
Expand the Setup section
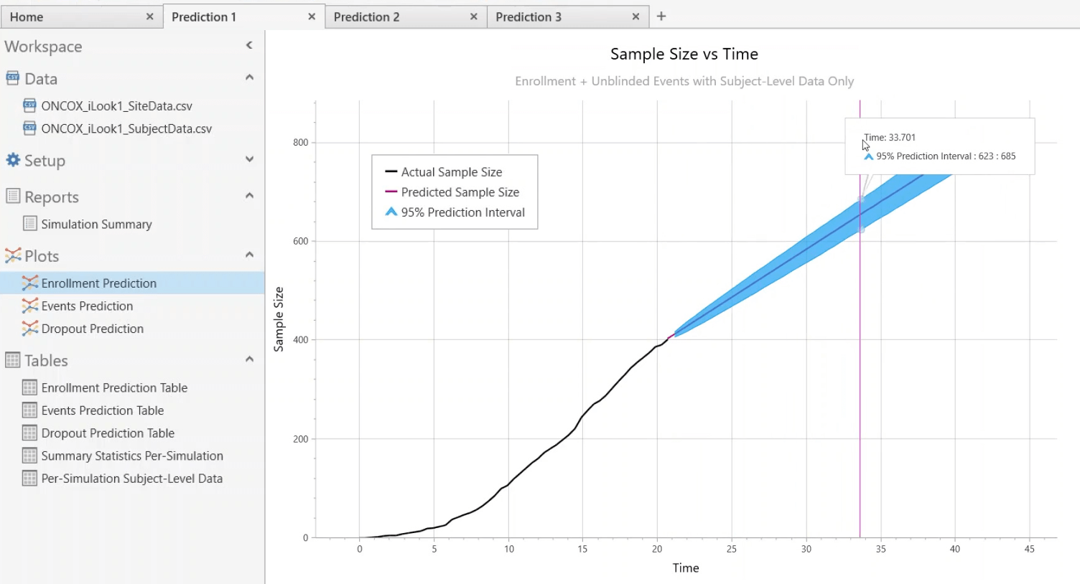(x=249, y=159)
